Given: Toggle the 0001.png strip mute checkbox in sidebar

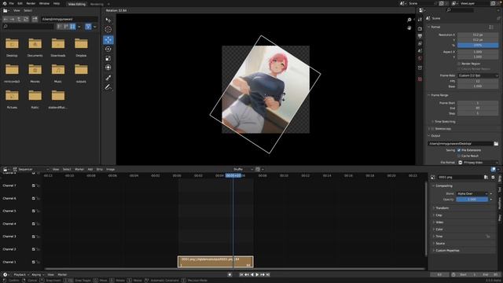Looking at the screenshot, I should tap(493, 177).
